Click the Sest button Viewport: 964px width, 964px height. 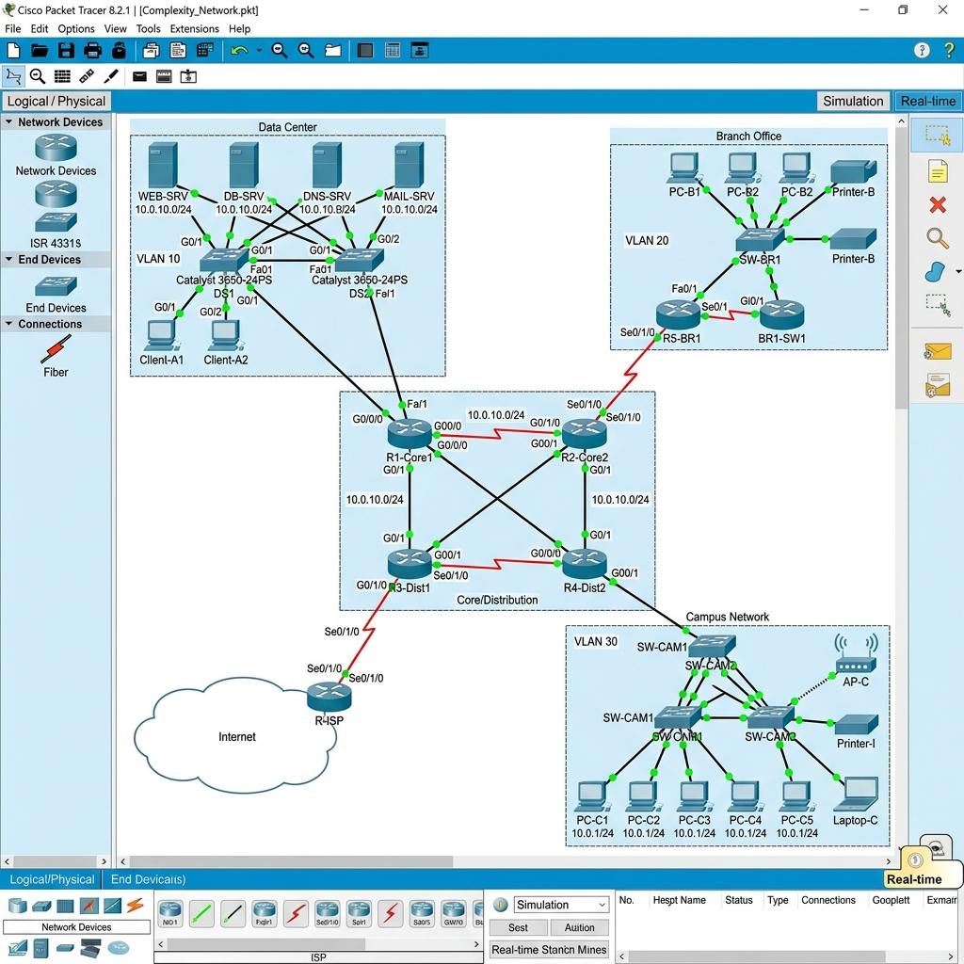click(x=518, y=927)
